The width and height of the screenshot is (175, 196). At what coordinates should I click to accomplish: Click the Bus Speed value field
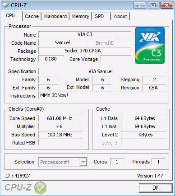point(60,135)
